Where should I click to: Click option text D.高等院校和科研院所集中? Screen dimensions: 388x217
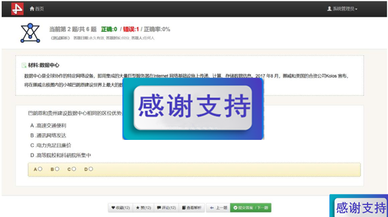coord(61,155)
